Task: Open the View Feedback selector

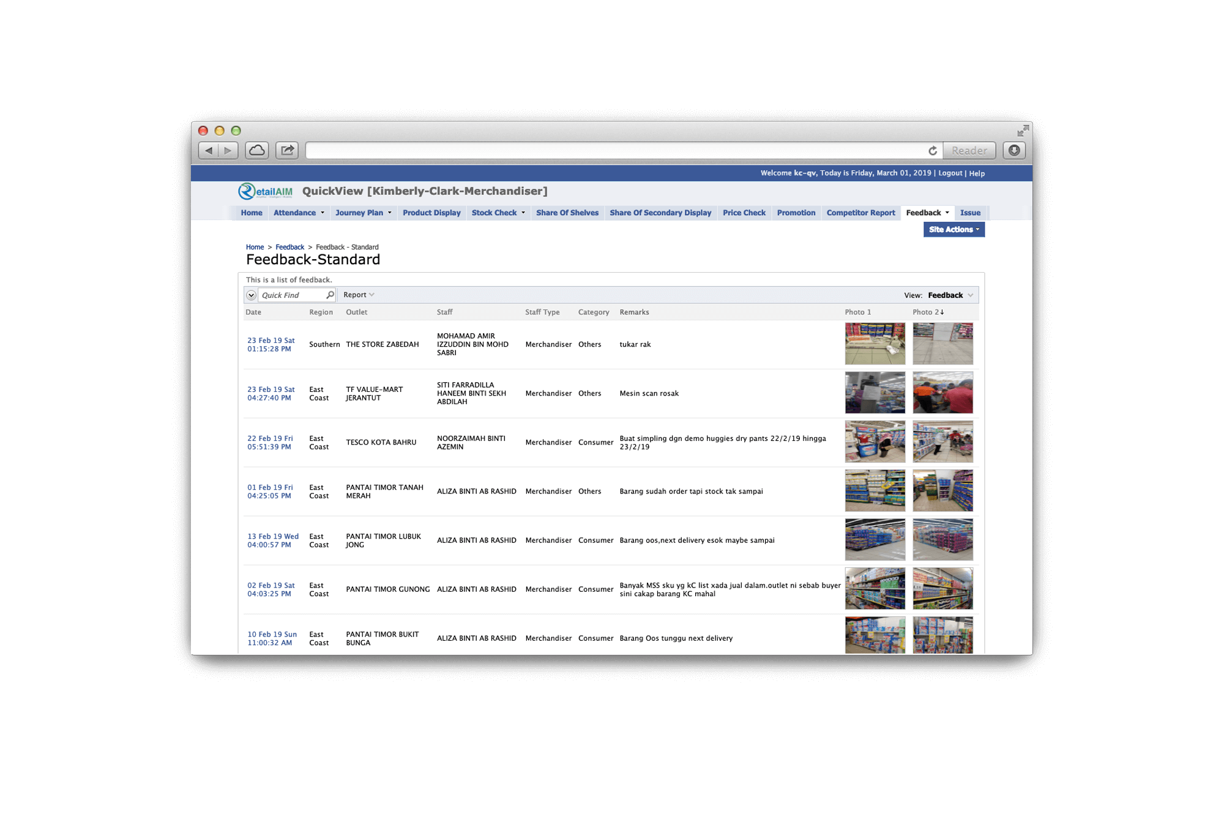Action: pyautogui.click(x=950, y=295)
